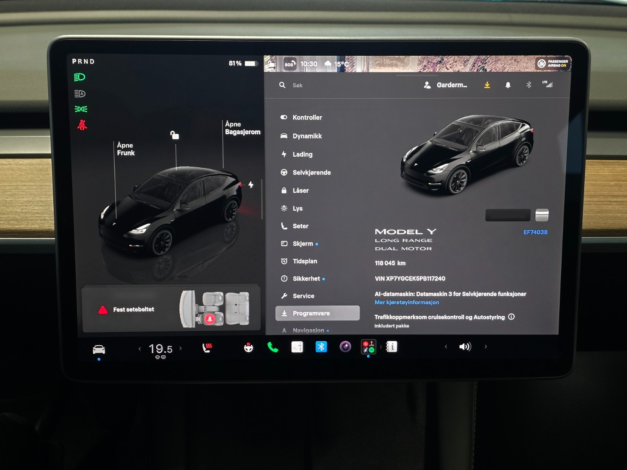Image resolution: width=627 pixels, height=470 pixels.
Task: Open charge port via lightning bolt icon
Action: click(251, 184)
